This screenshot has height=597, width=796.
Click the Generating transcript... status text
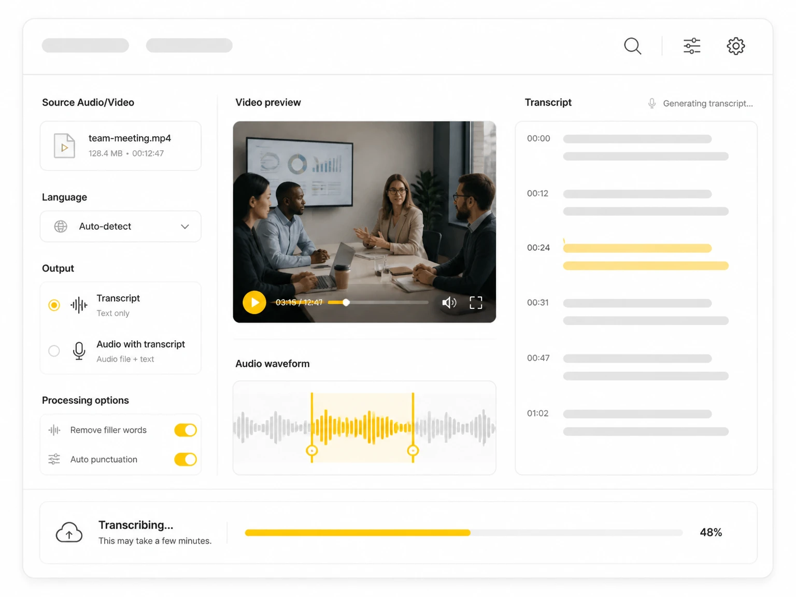(708, 104)
